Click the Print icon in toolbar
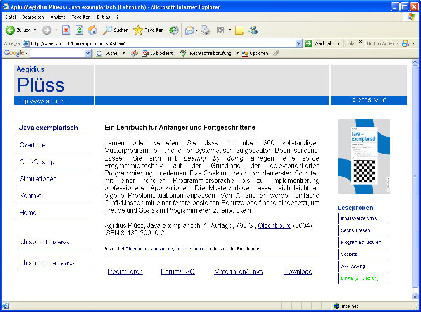The height and width of the screenshot is (312, 421). (x=206, y=30)
